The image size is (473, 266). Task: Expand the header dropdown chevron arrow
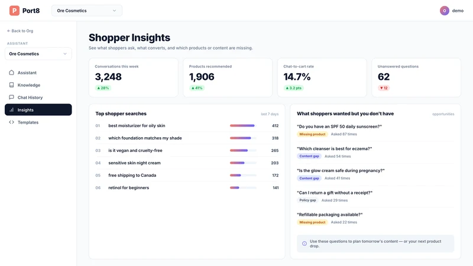click(x=114, y=11)
